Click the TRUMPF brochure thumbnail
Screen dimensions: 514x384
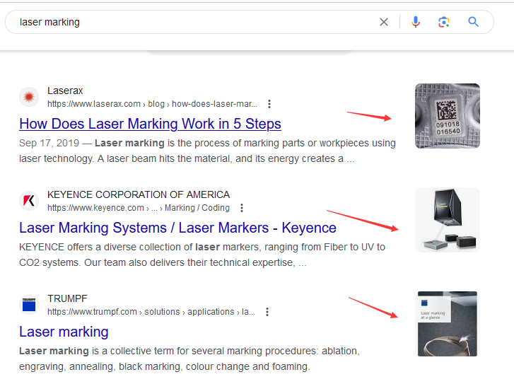pyautogui.click(x=447, y=324)
